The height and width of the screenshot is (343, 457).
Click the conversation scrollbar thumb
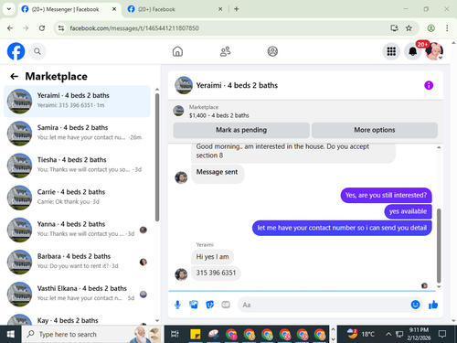click(x=439, y=245)
